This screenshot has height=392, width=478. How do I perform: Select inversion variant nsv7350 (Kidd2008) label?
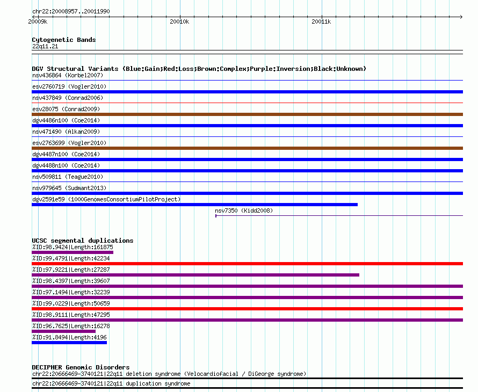coord(244,210)
